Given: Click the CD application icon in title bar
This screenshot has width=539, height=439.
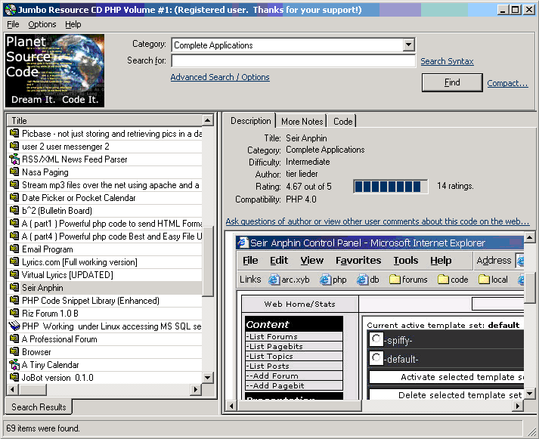Looking at the screenshot, I should (11, 10).
